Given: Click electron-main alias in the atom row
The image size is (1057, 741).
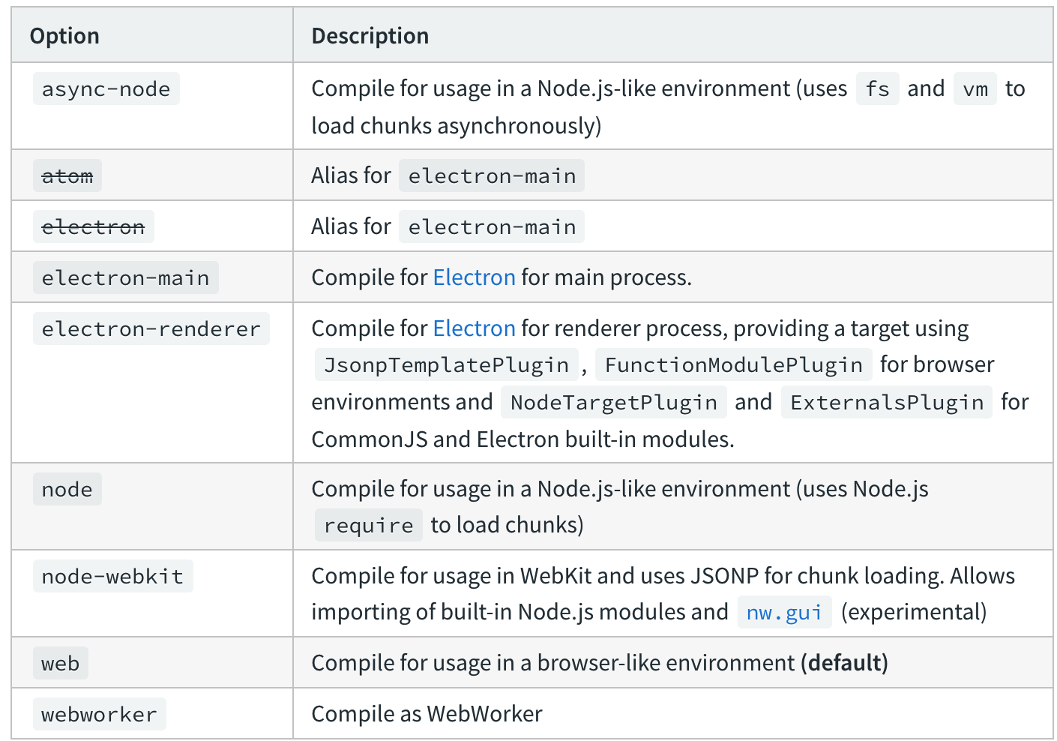Looking at the screenshot, I should click(492, 176).
